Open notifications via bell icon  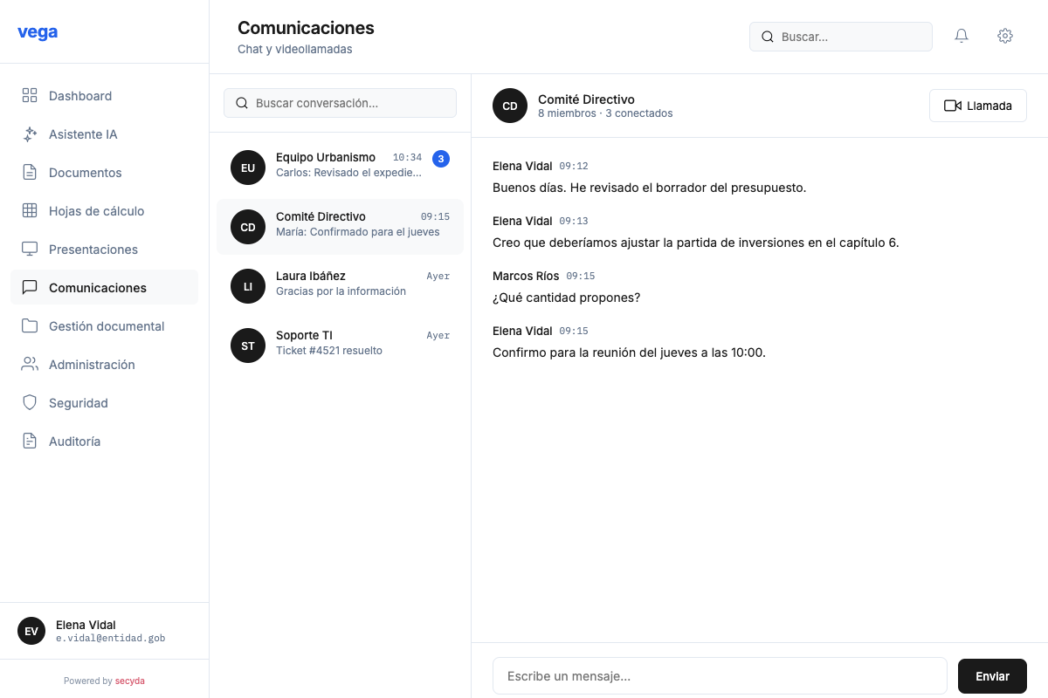pos(962,36)
